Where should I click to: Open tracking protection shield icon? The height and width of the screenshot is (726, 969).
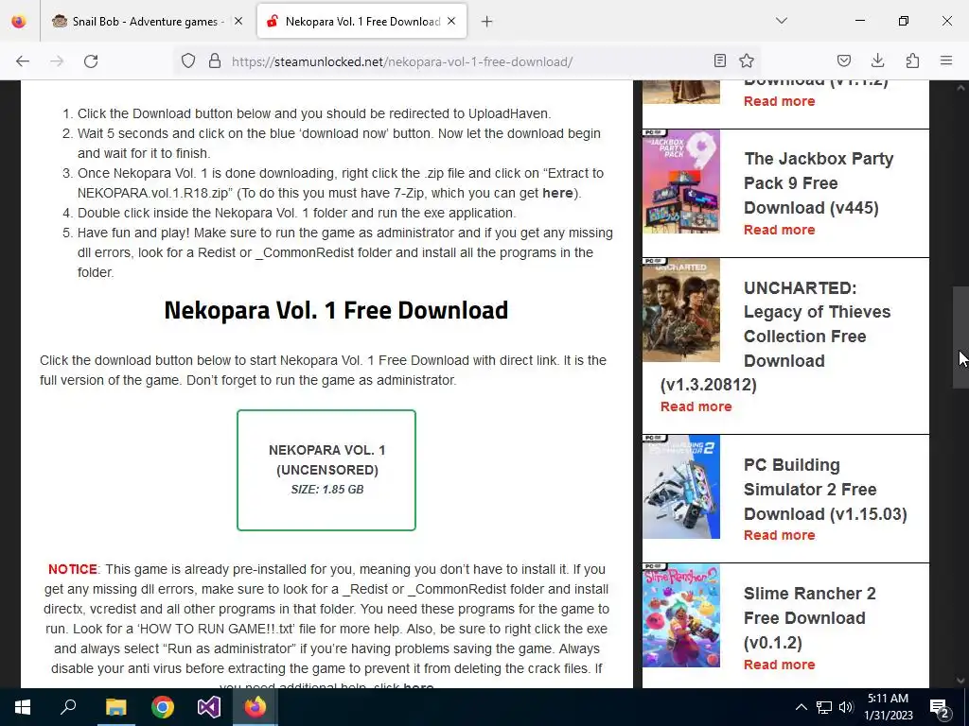(188, 61)
